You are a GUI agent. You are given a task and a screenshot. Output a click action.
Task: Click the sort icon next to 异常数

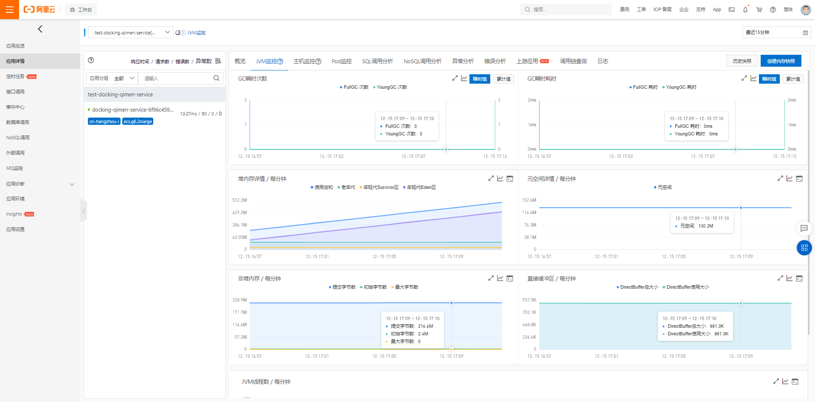coord(218,61)
